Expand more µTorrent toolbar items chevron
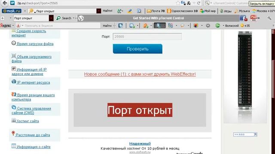The width and height of the screenshot is (275, 154). [x=258, y=18]
